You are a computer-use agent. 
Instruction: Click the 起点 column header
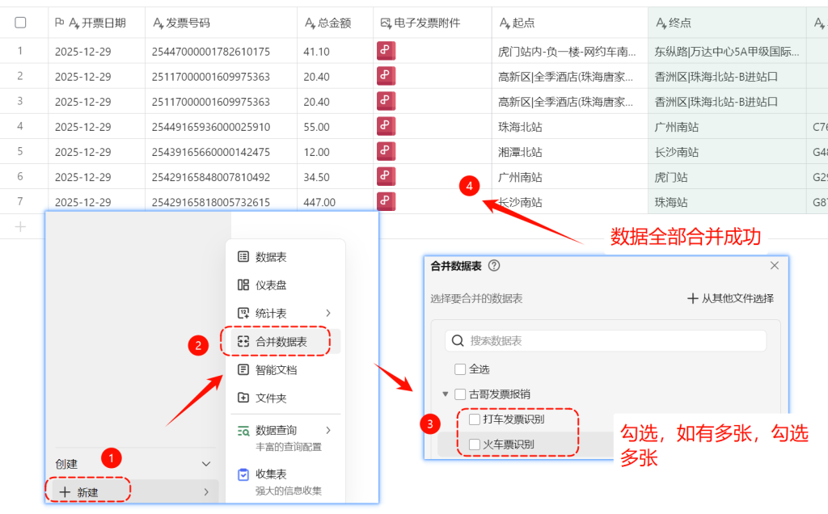tap(570, 23)
